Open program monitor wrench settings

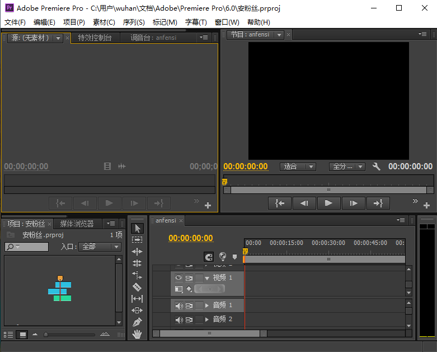pos(377,166)
